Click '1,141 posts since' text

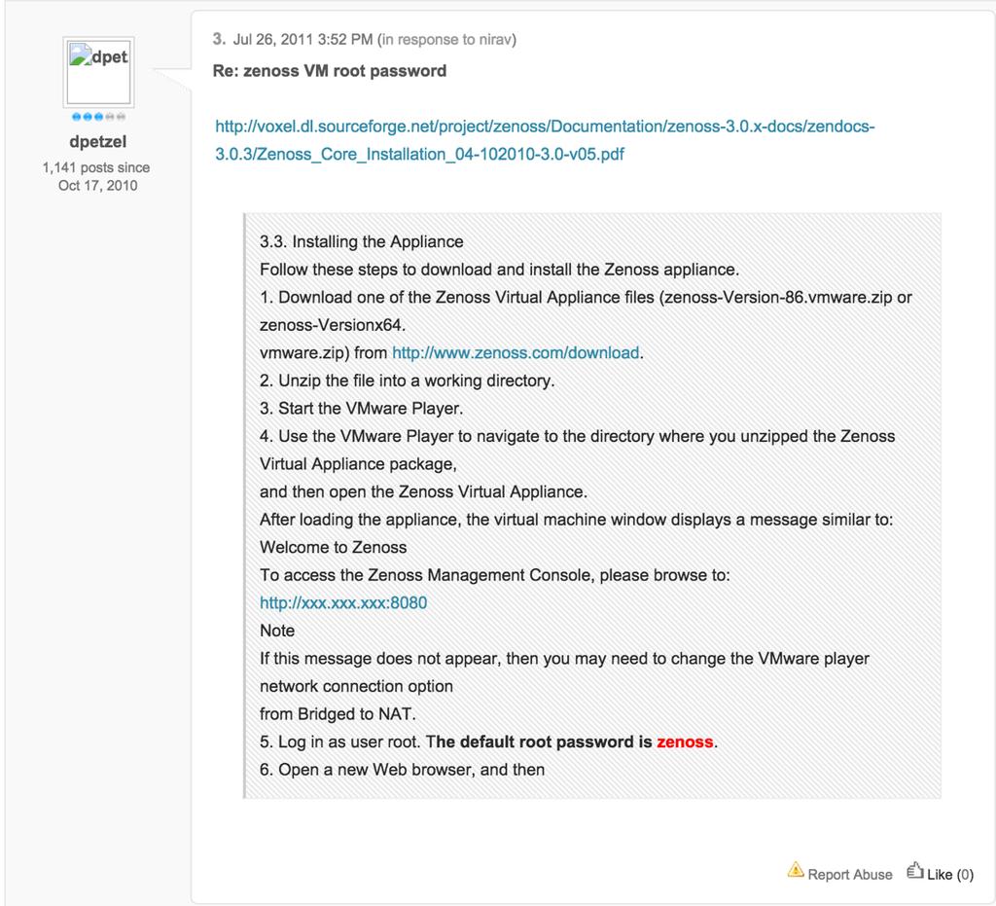point(96,167)
